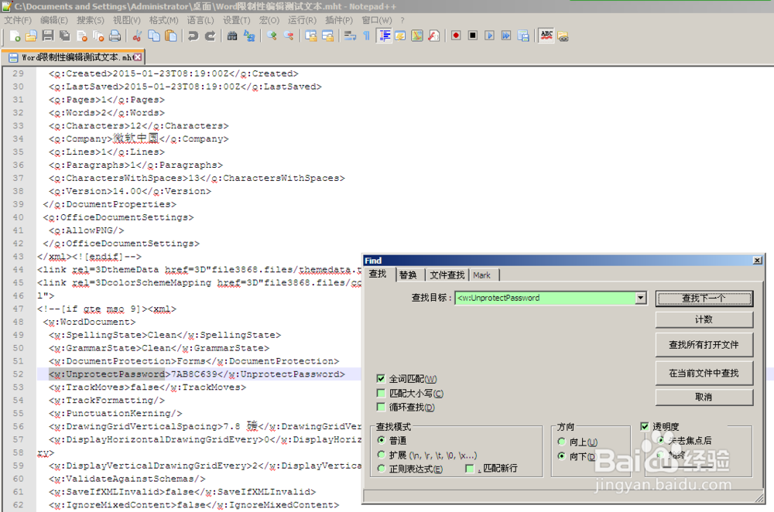Toggle 全词匹配 whole word checkbox
The width and height of the screenshot is (774, 512).
pos(381,379)
